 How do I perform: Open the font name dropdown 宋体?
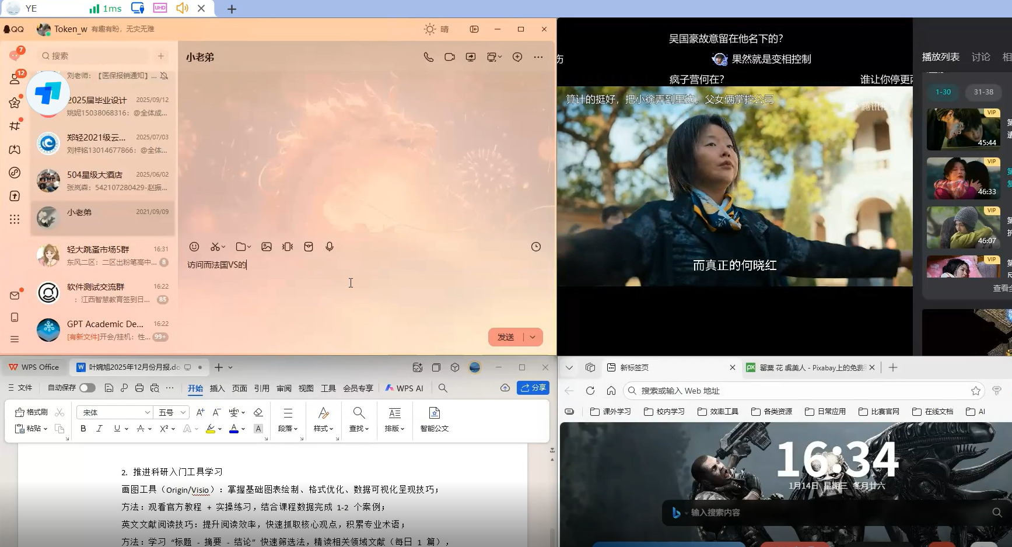(x=115, y=412)
